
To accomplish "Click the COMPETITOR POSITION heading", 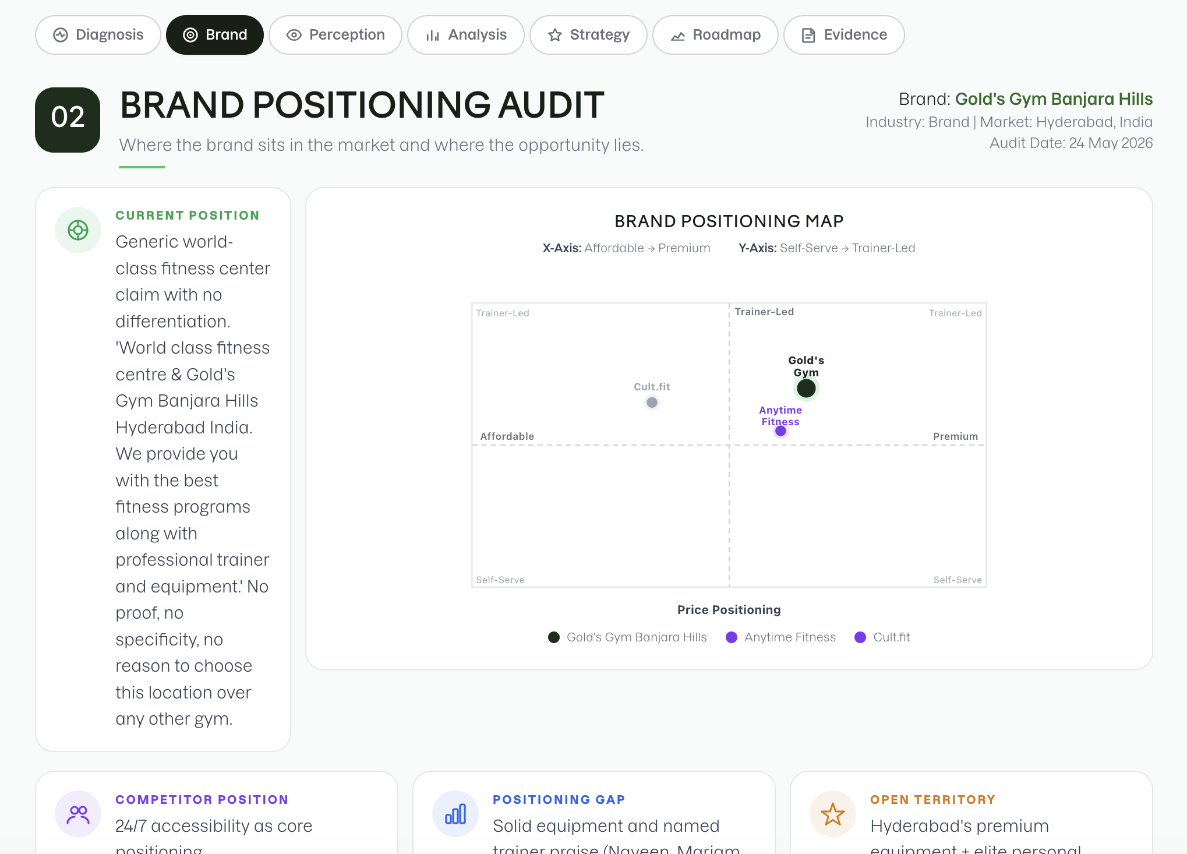I will (202, 800).
